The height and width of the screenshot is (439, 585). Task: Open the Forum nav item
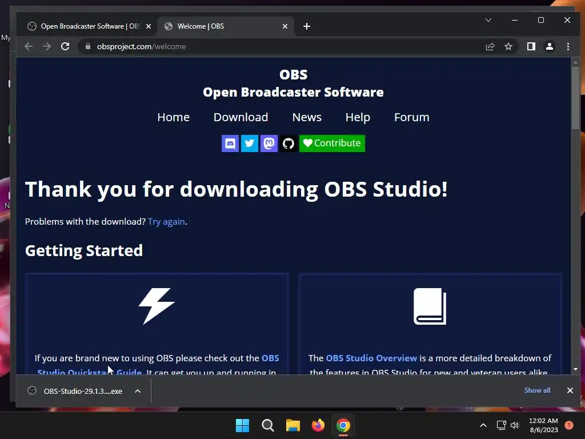click(x=412, y=117)
